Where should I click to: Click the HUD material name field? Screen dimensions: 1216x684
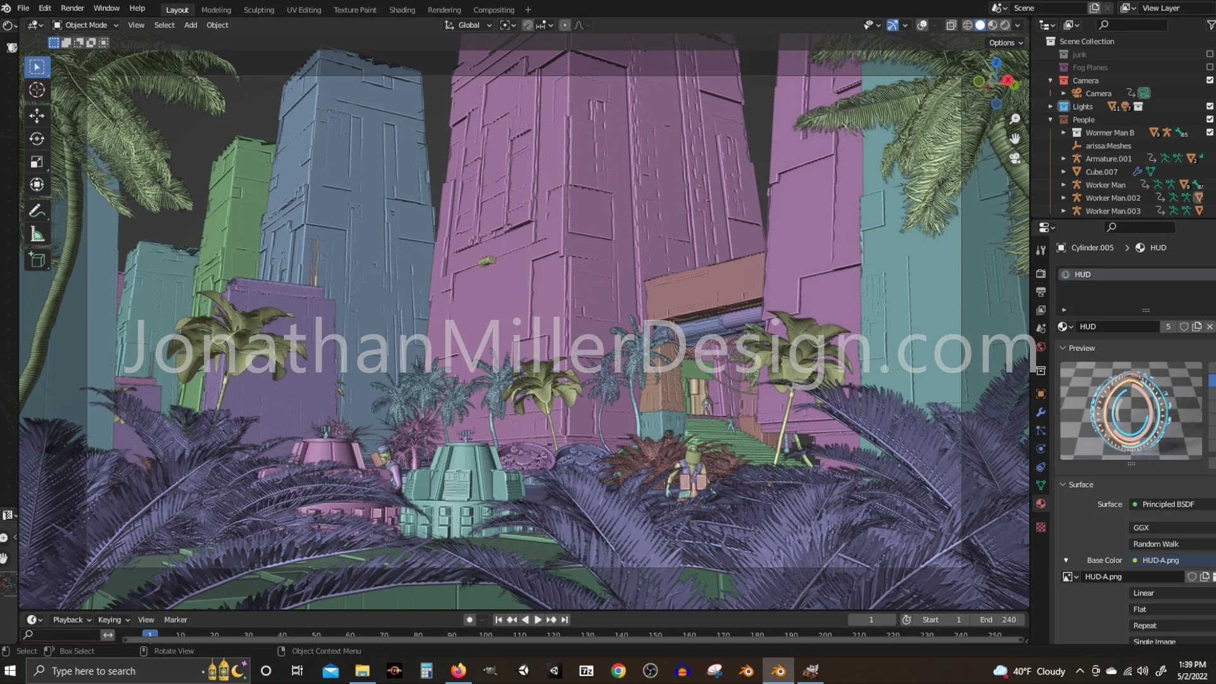point(1118,327)
